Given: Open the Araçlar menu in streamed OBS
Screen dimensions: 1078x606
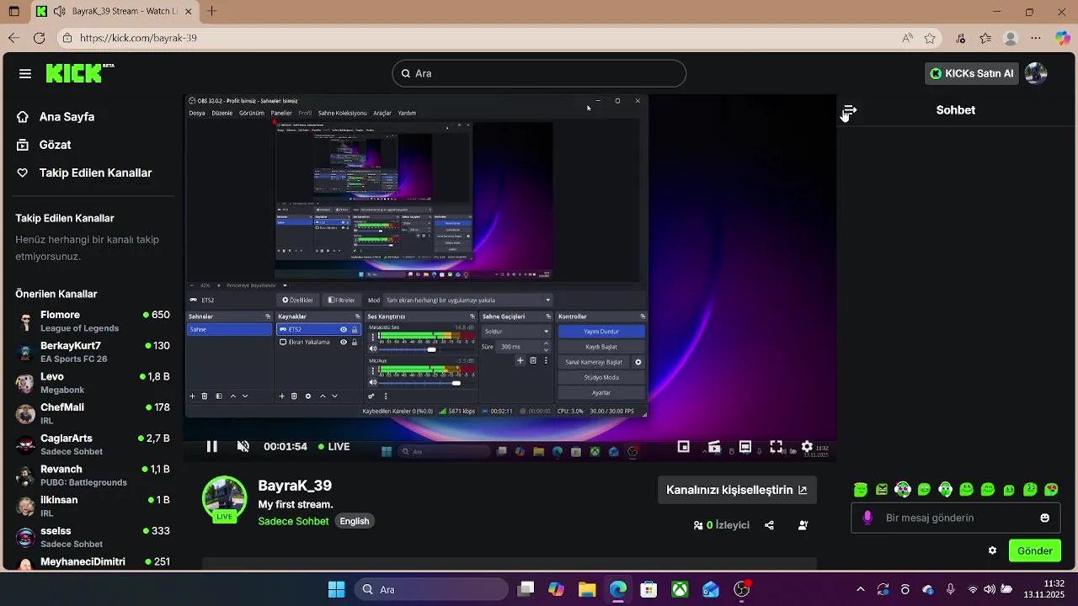Looking at the screenshot, I should [382, 113].
